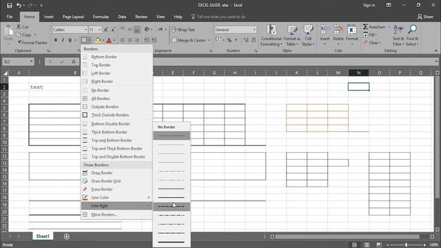The height and width of the screenshot is (248, 441).
Task: Click the Conditional Formatting icon
Action: tap(271, 30)
